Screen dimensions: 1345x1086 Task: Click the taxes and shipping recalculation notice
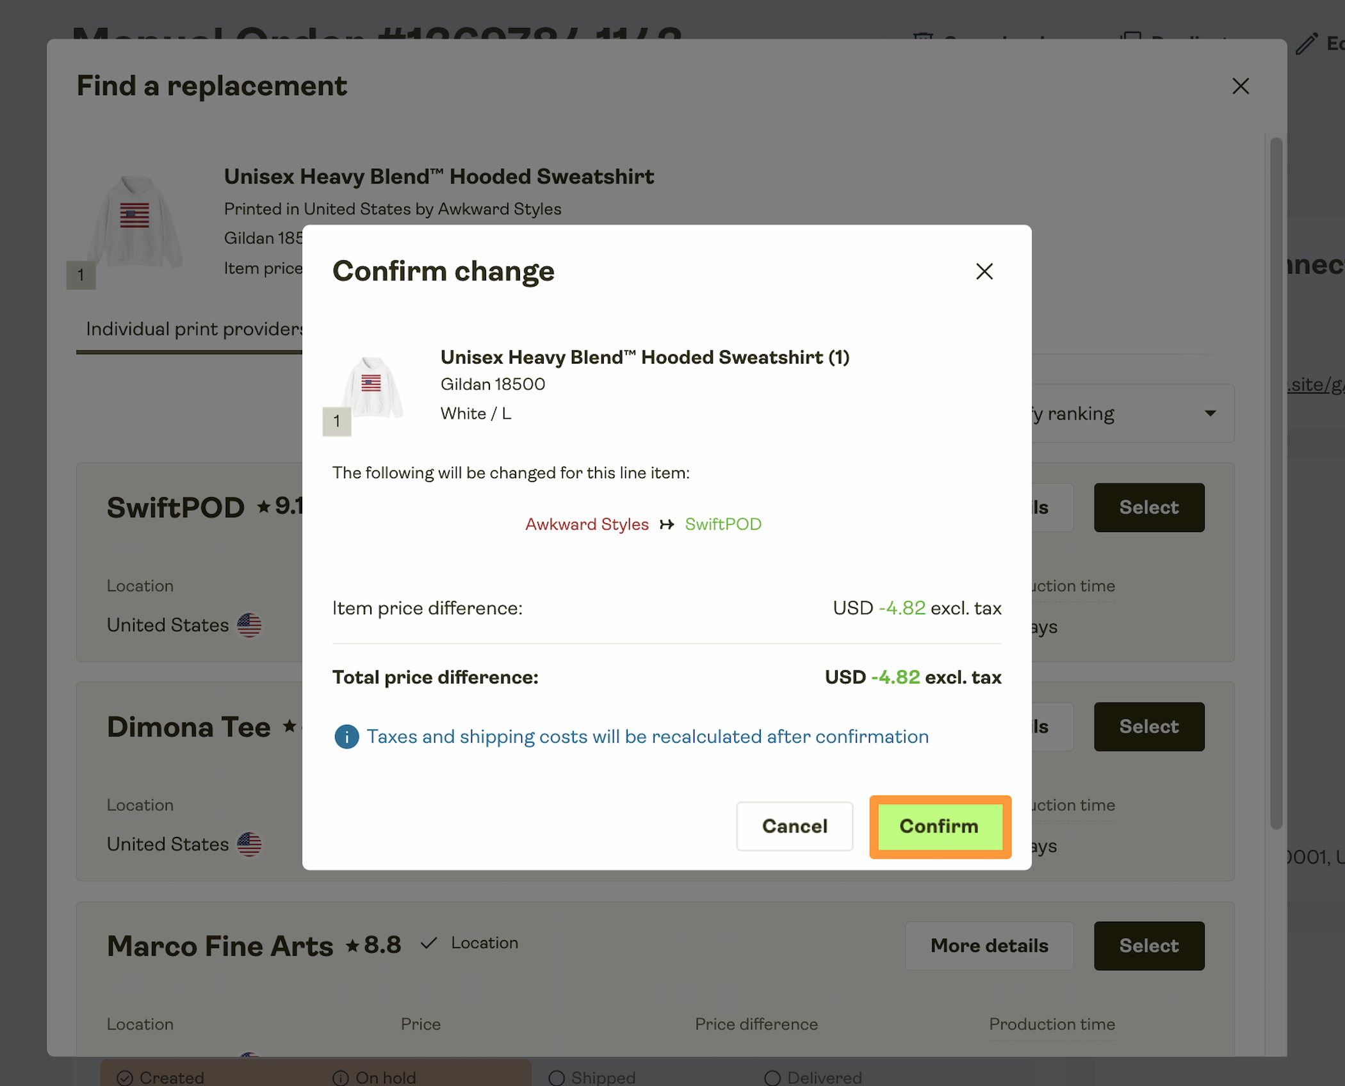[648, 736]
